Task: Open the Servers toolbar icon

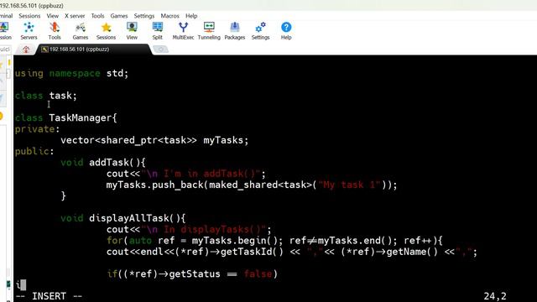Action: pos(29,31)
